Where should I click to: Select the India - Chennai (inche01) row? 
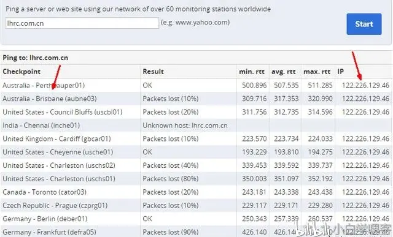click(x=196, y=126)
